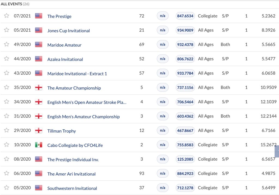Open English Men's Open Amateur Stroke Play event

[x=87, y=102]
